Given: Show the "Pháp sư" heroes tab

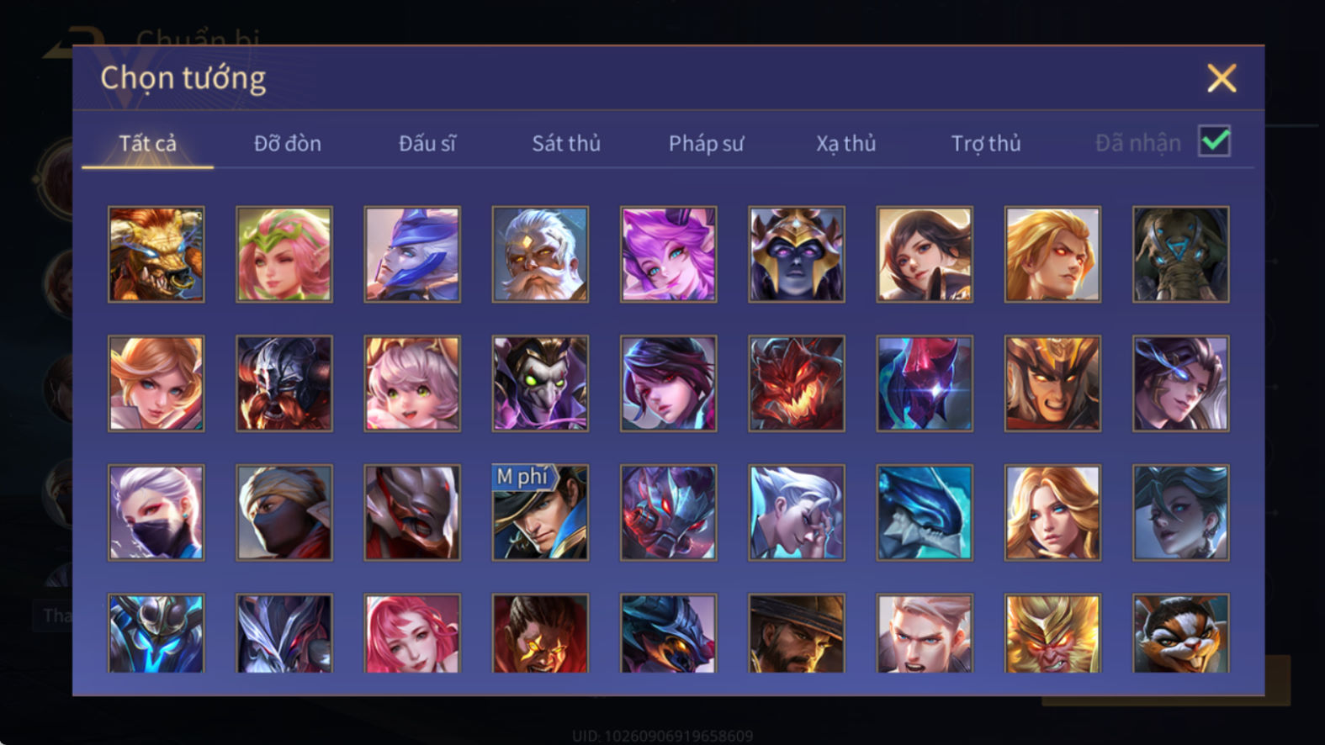Looking at the screenshot, I should pyautogui.click(x=706, y=144).
